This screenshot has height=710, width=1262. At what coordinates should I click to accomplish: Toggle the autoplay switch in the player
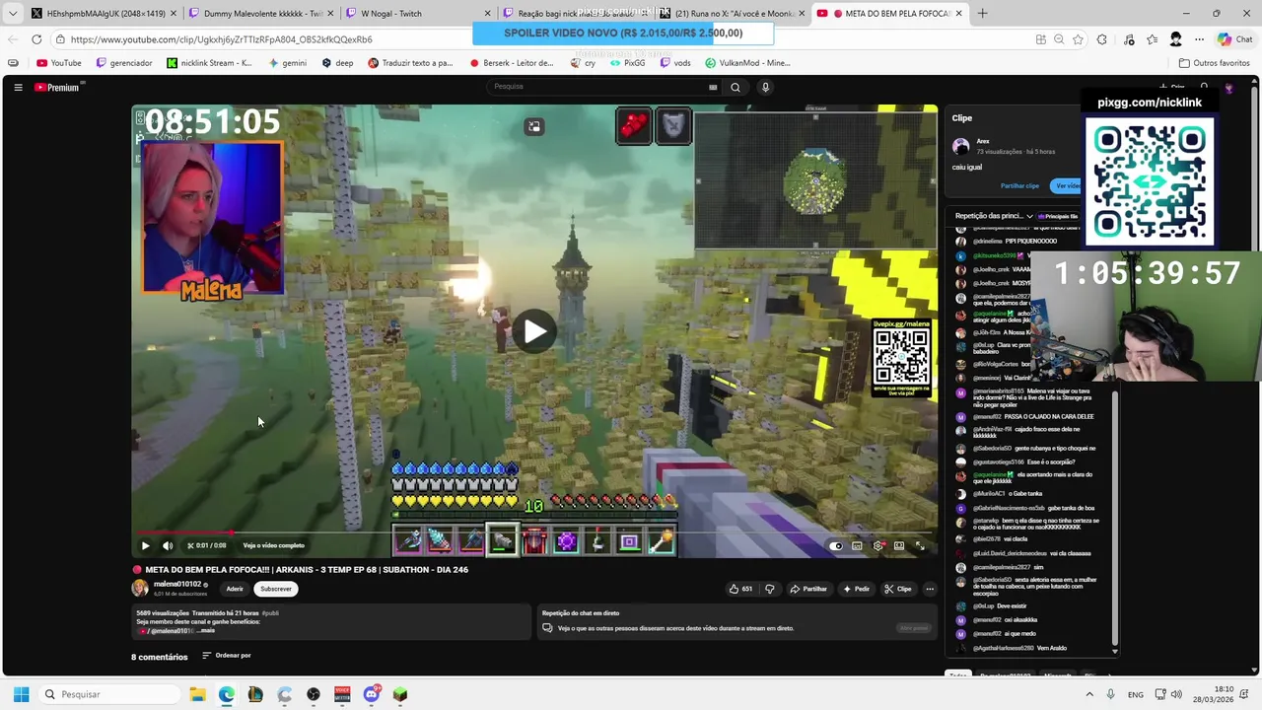pos(836,545)
